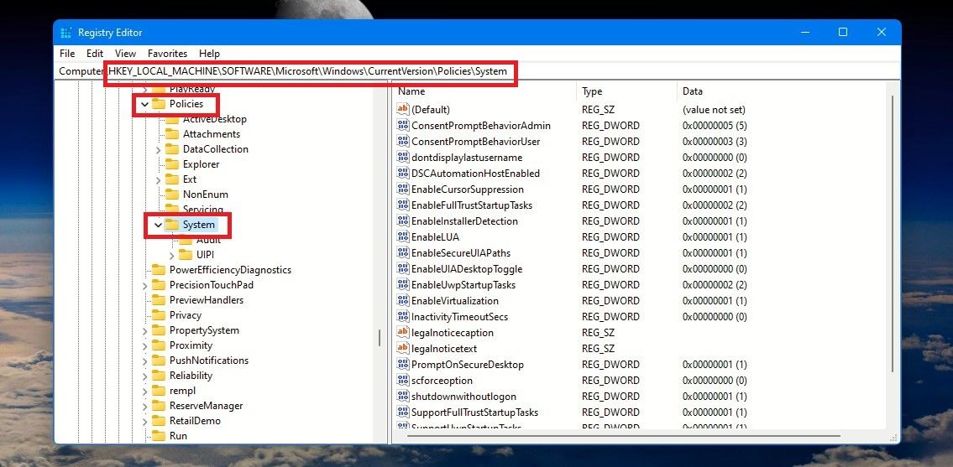Click the string icon beside (Default) value
Viewport: 953px width, 467px height.
(x=403, y=110)
